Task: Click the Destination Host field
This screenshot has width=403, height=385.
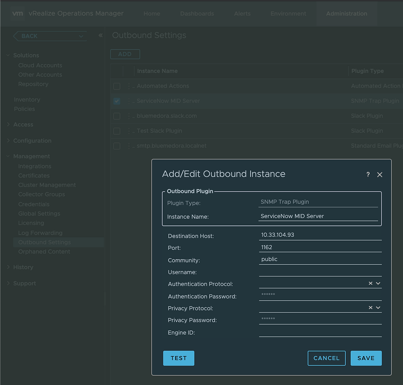Action: (320, 235)
